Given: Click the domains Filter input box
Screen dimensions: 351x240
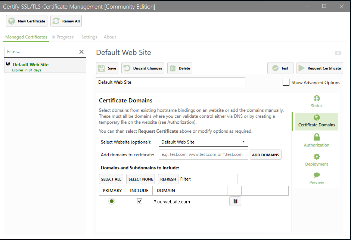Looking at the screenshot, I should (215, 179).
